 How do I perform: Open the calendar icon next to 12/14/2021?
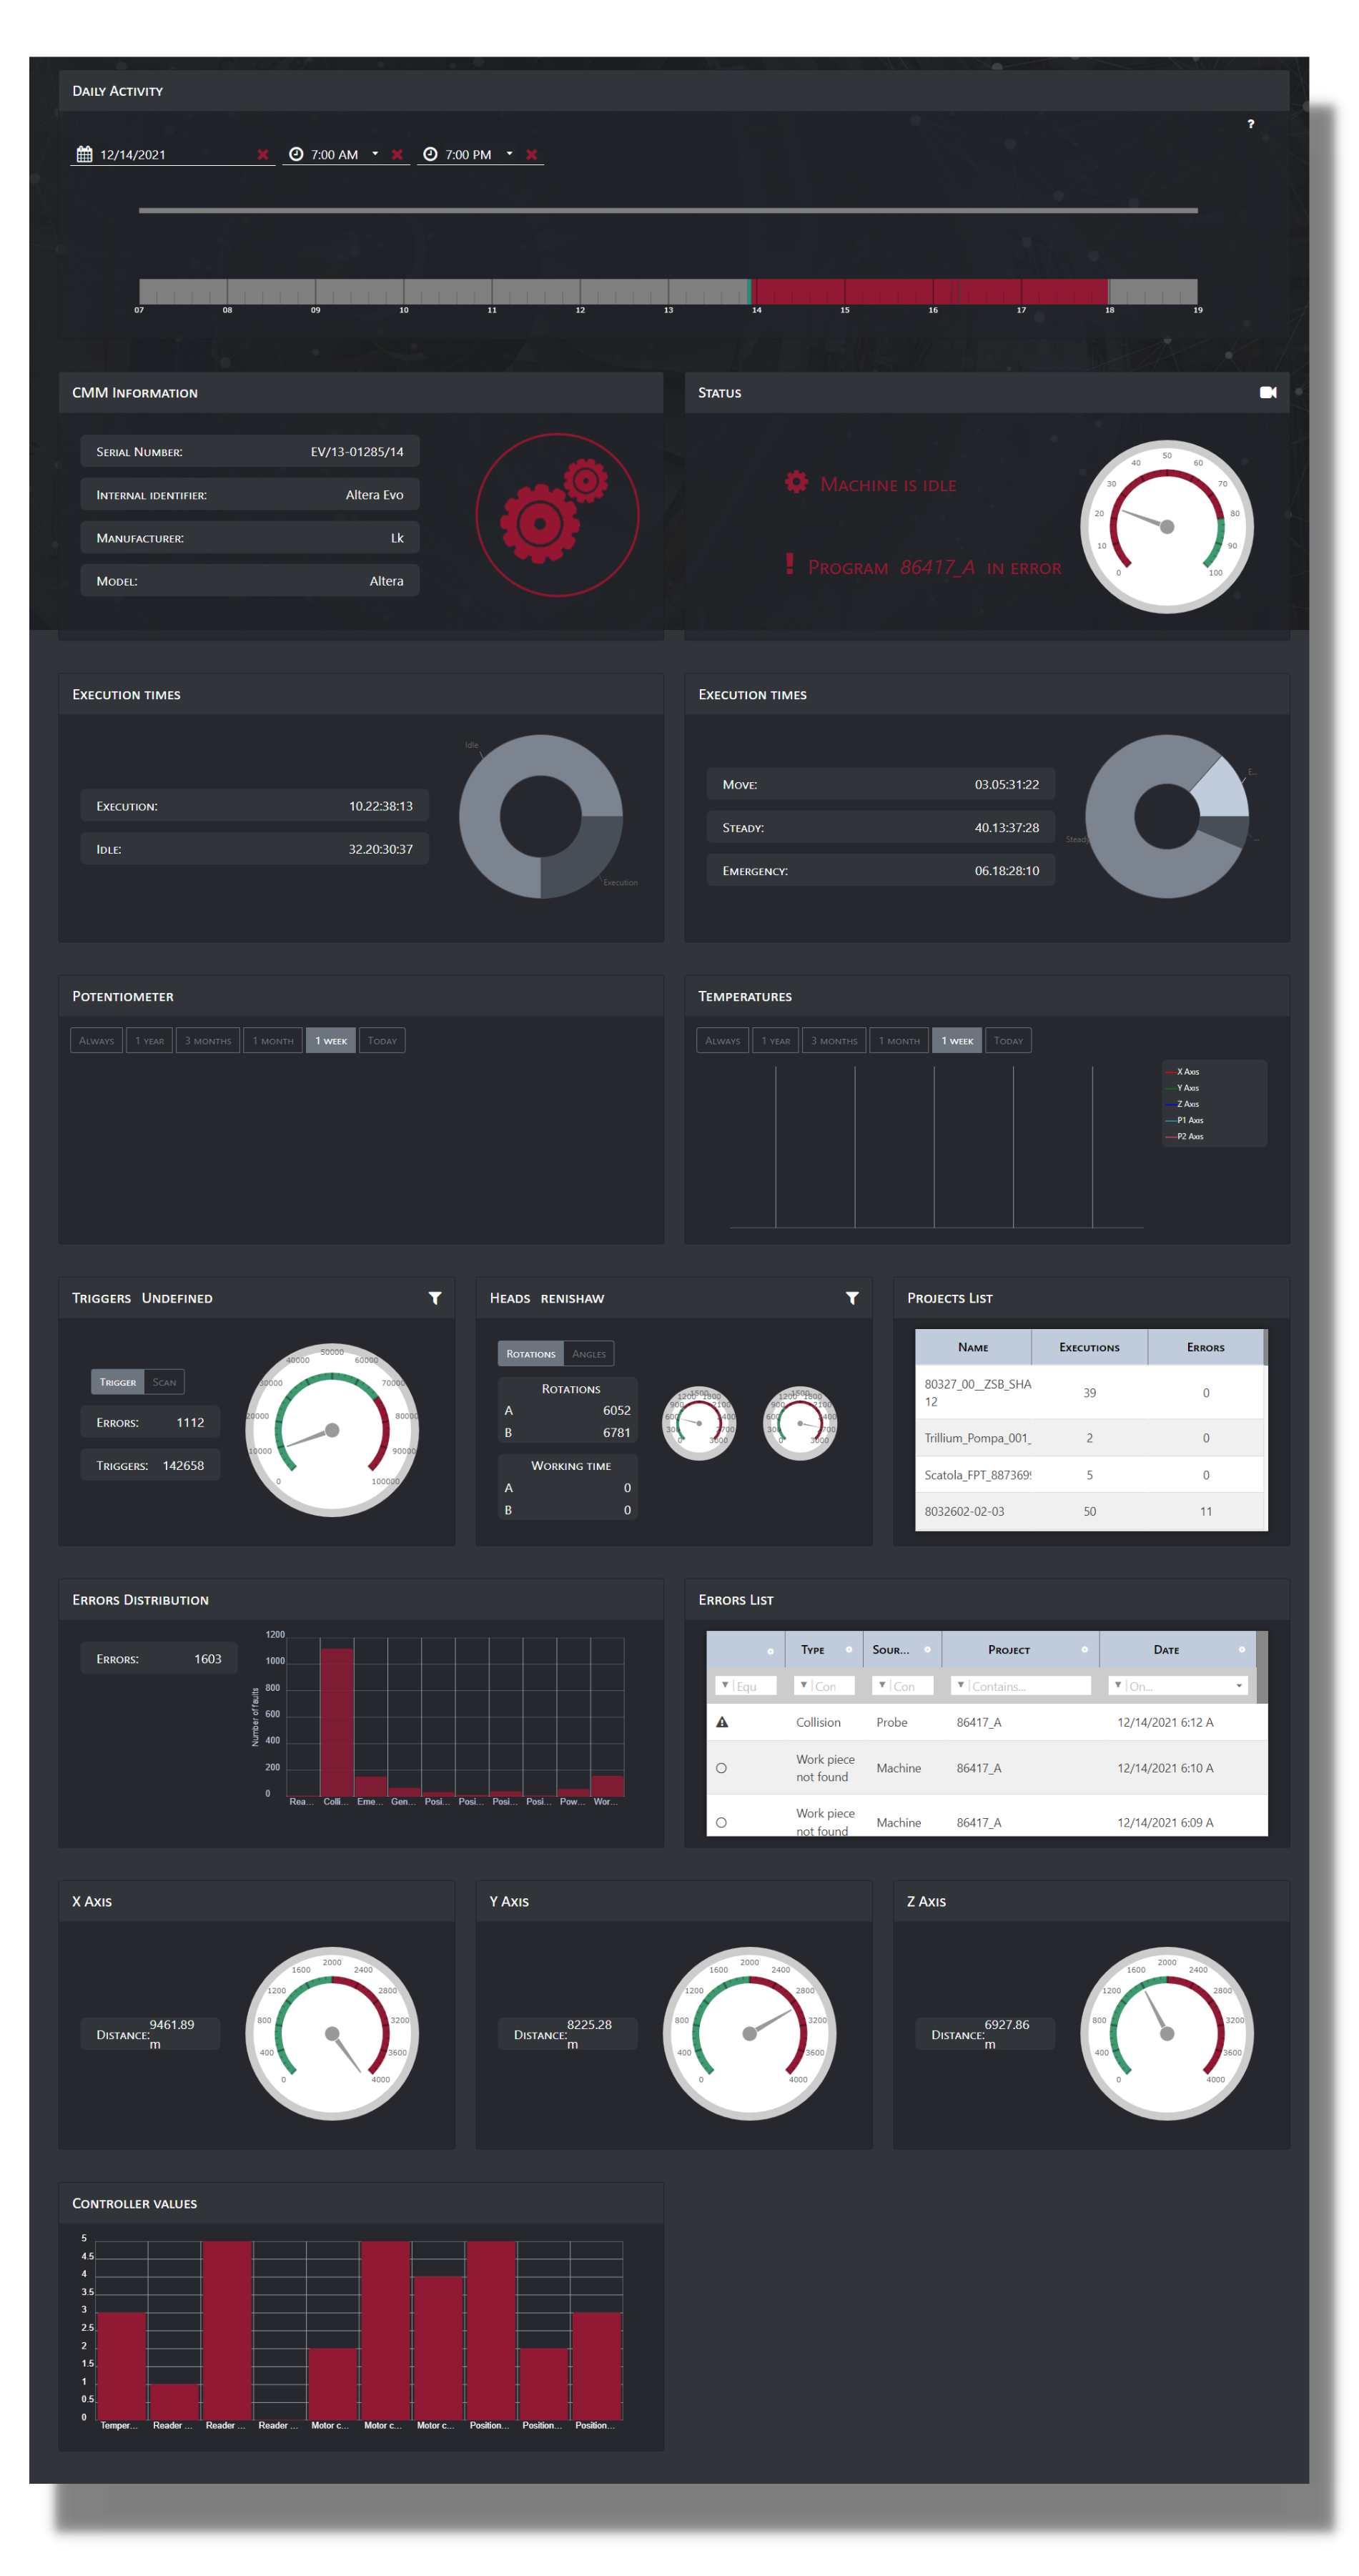click(84, 154)
